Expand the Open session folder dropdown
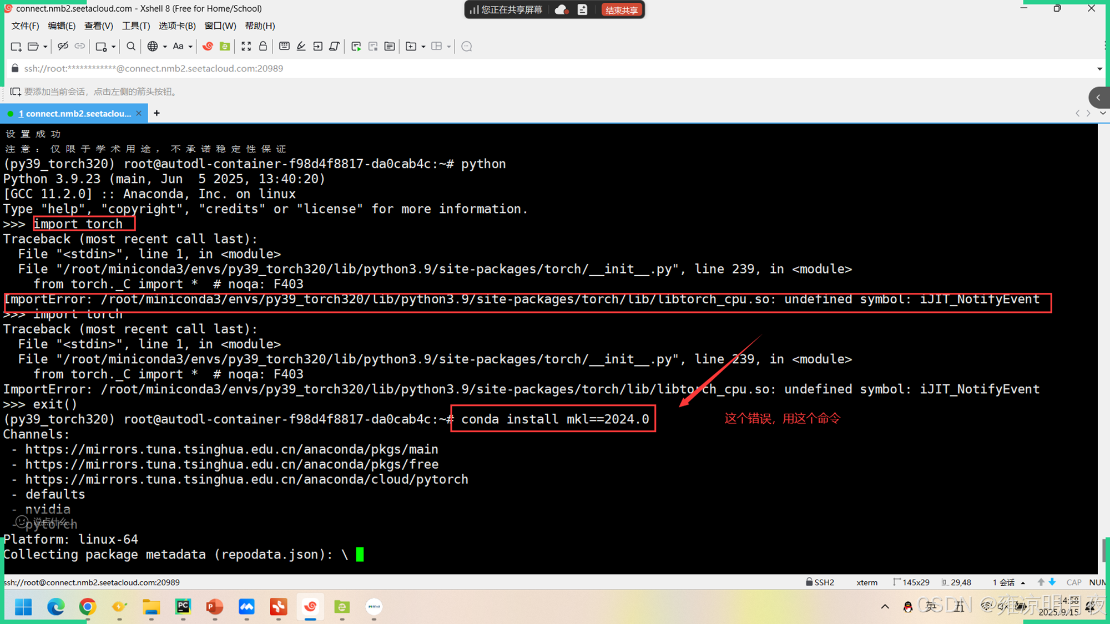This screenshot has height=624, width=1110. tap(46, 47)
